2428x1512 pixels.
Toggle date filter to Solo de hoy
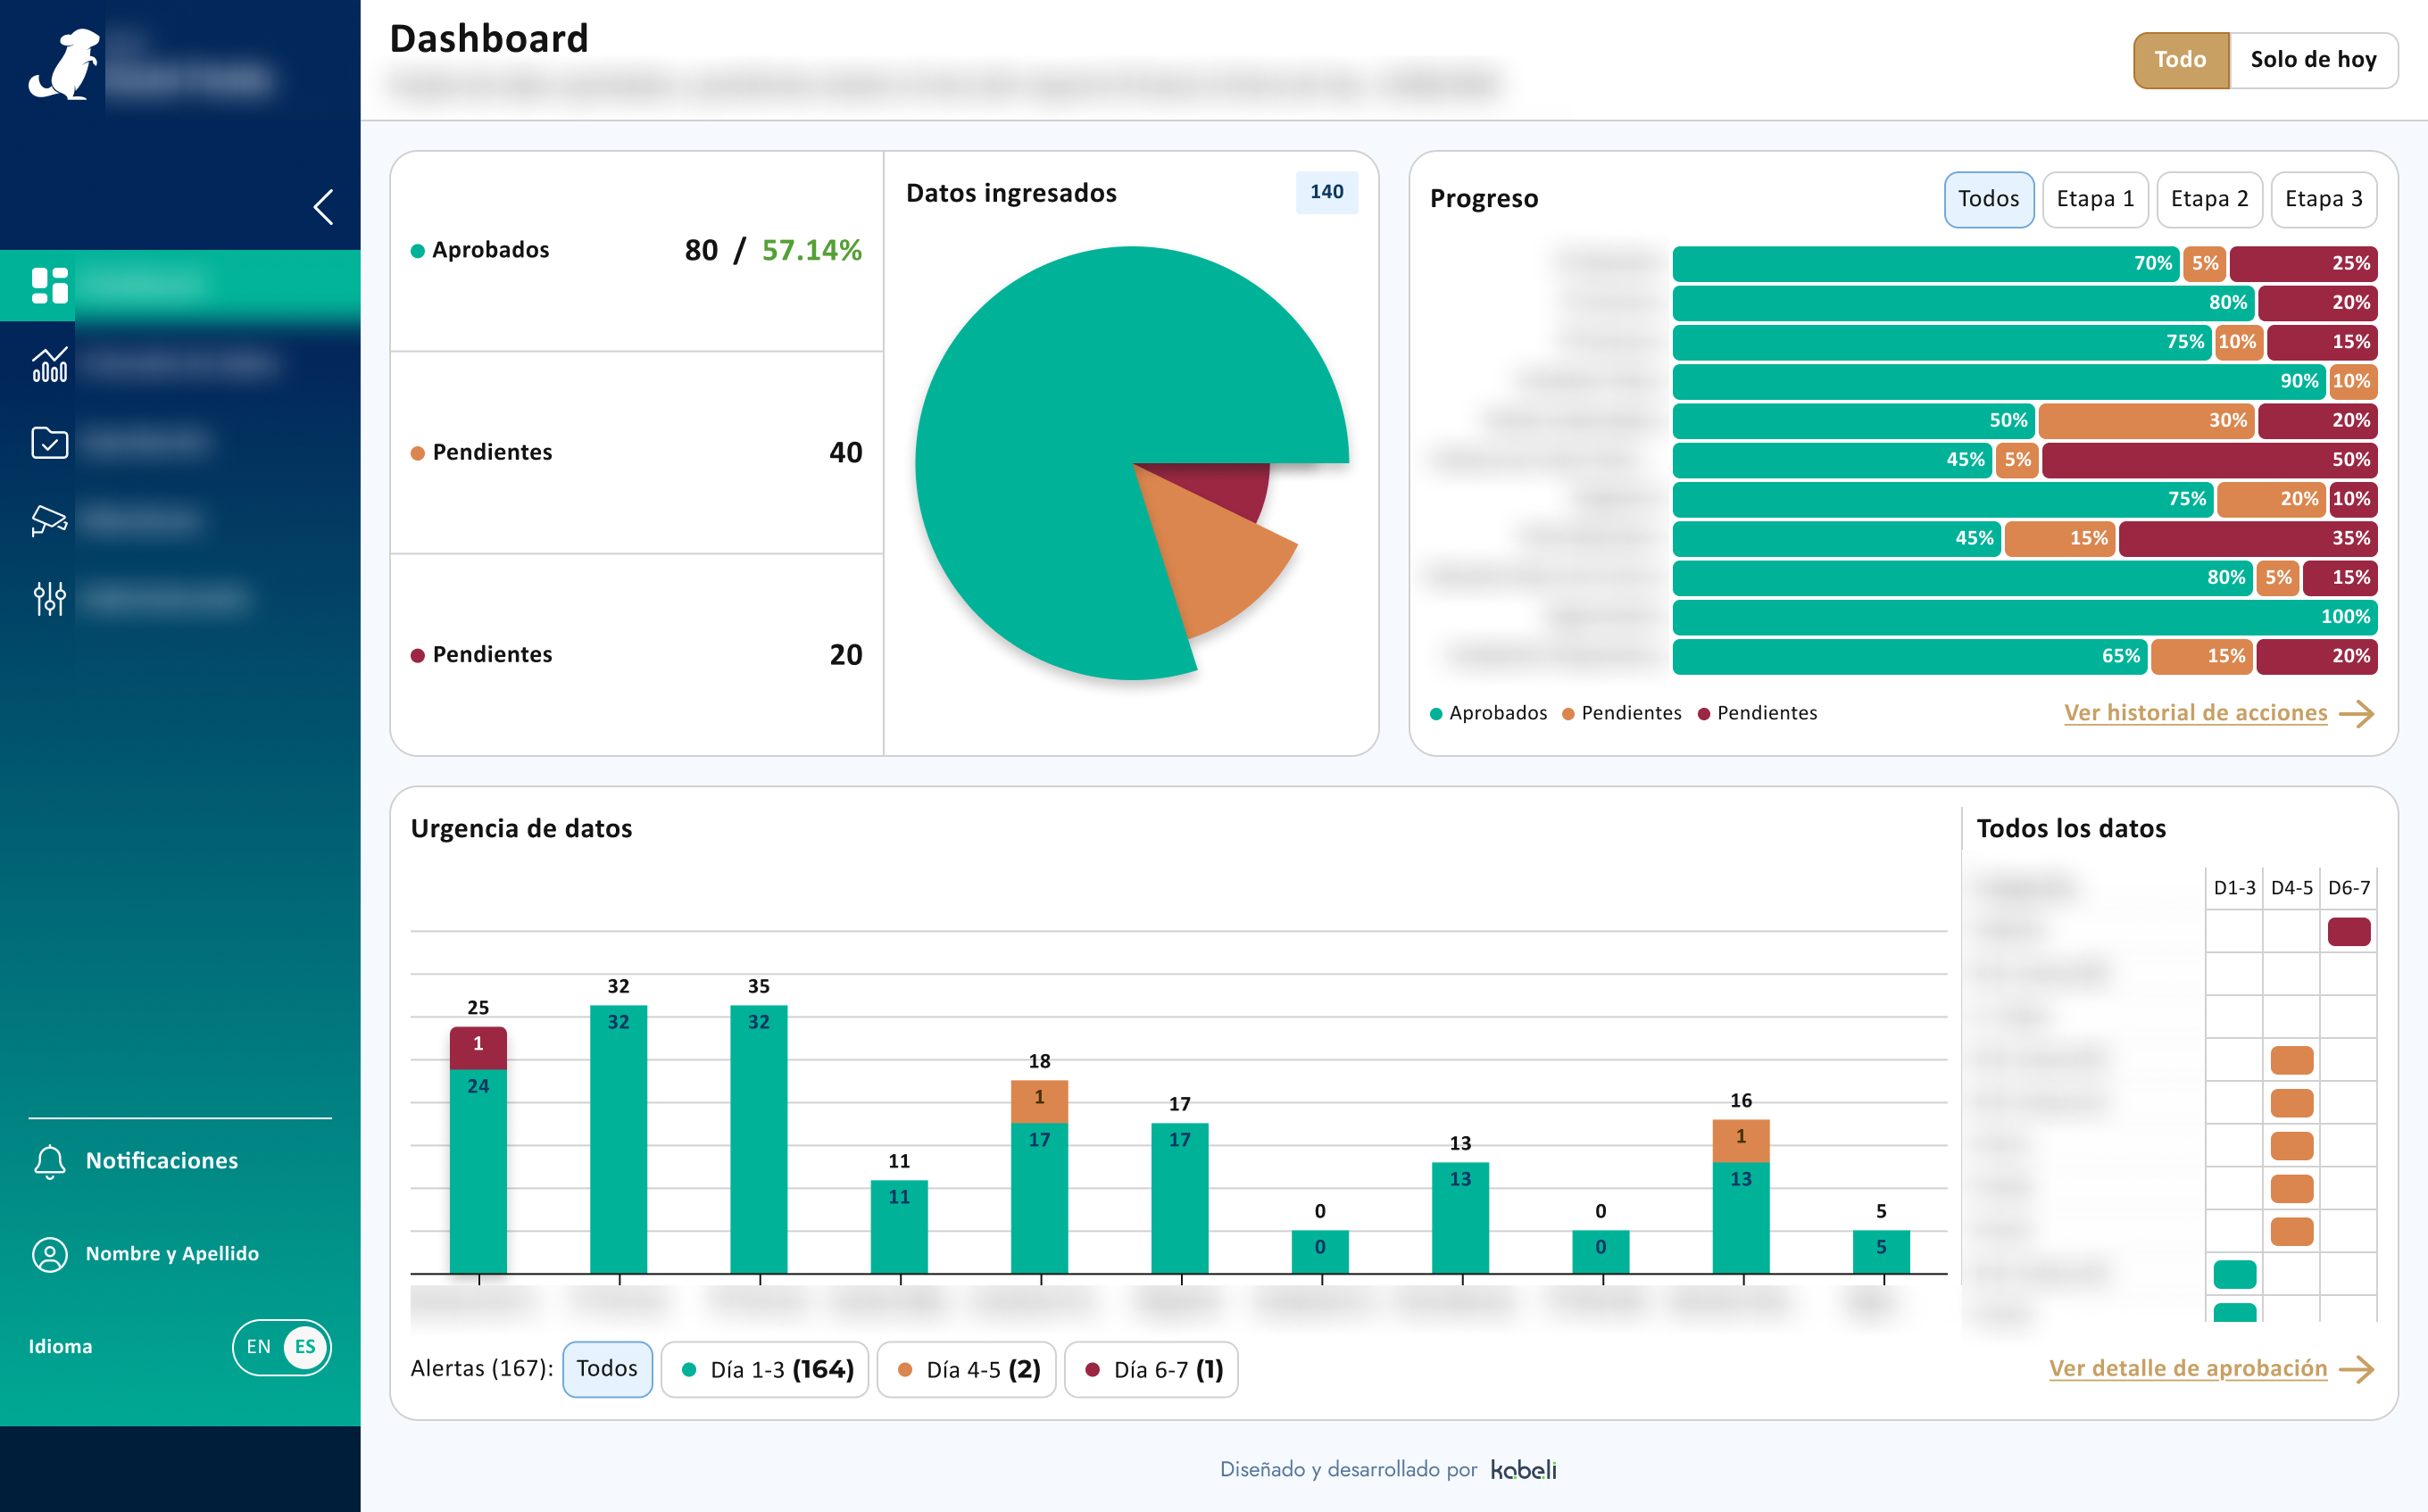coord(2312,60)
